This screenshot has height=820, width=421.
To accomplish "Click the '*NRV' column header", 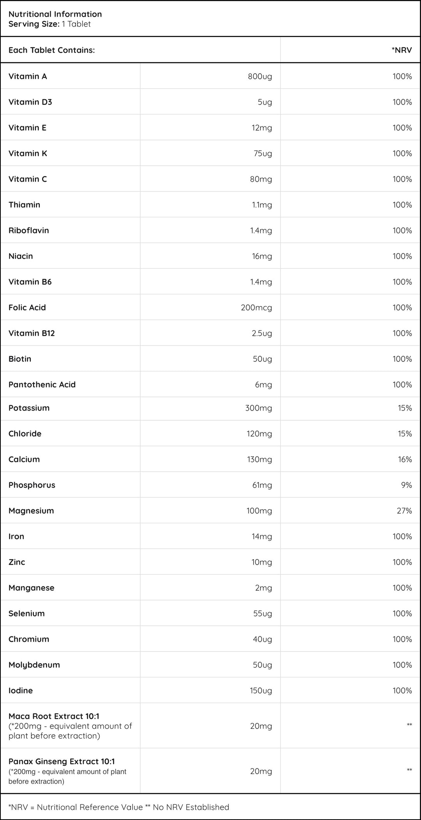I will [402, 50].
